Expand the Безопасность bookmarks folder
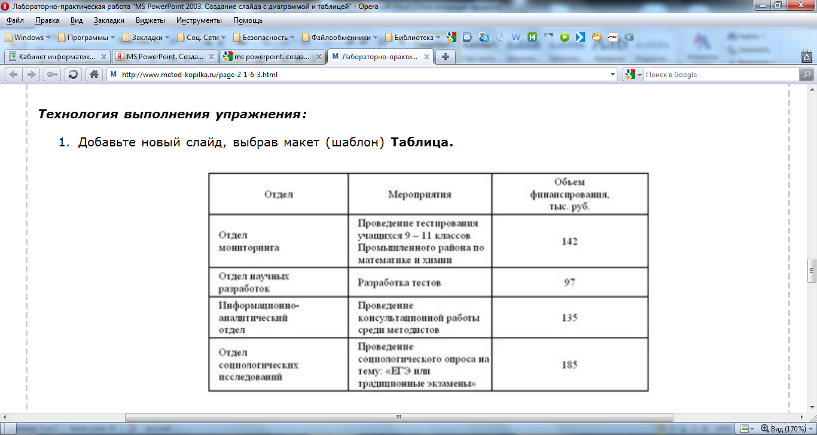Viewport: 817px width, 435px height. [x=265, y=37]
